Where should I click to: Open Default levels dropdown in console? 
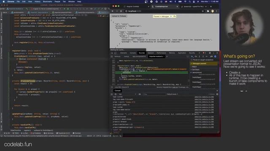(173, 94)
